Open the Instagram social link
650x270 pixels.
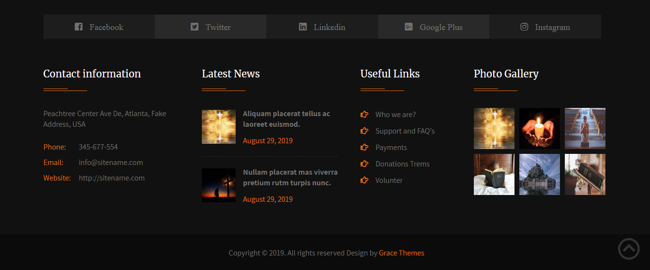click(545, 27)
